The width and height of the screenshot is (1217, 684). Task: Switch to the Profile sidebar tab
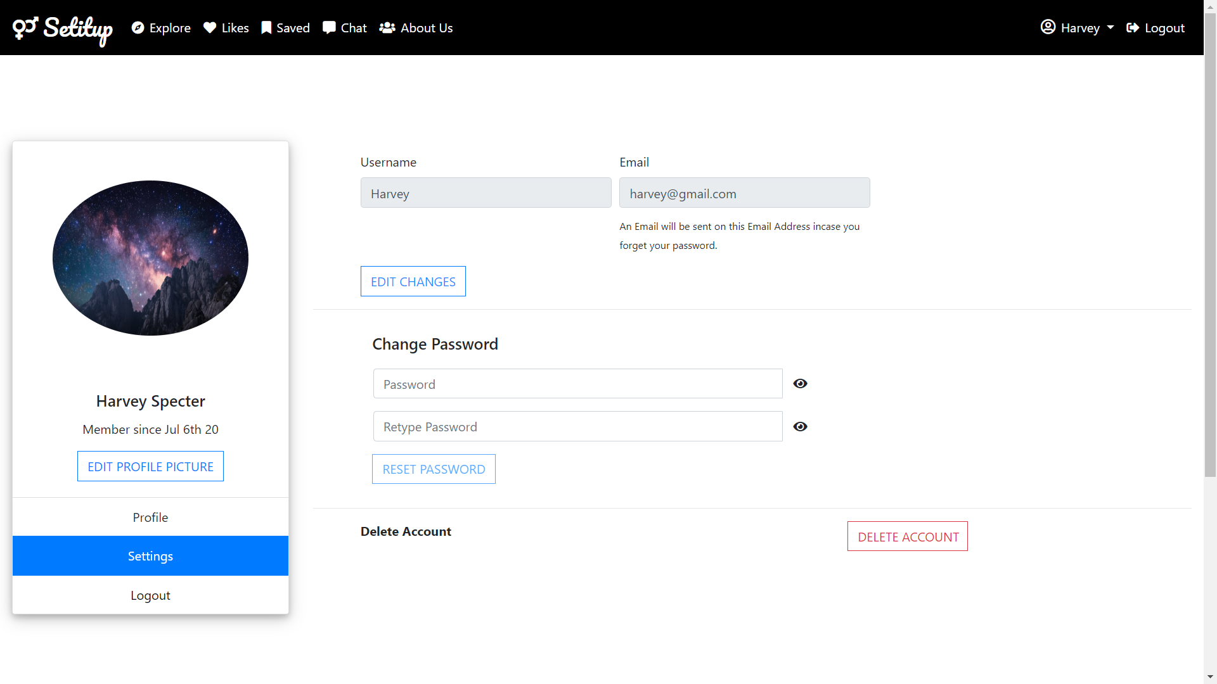[150, 517]
